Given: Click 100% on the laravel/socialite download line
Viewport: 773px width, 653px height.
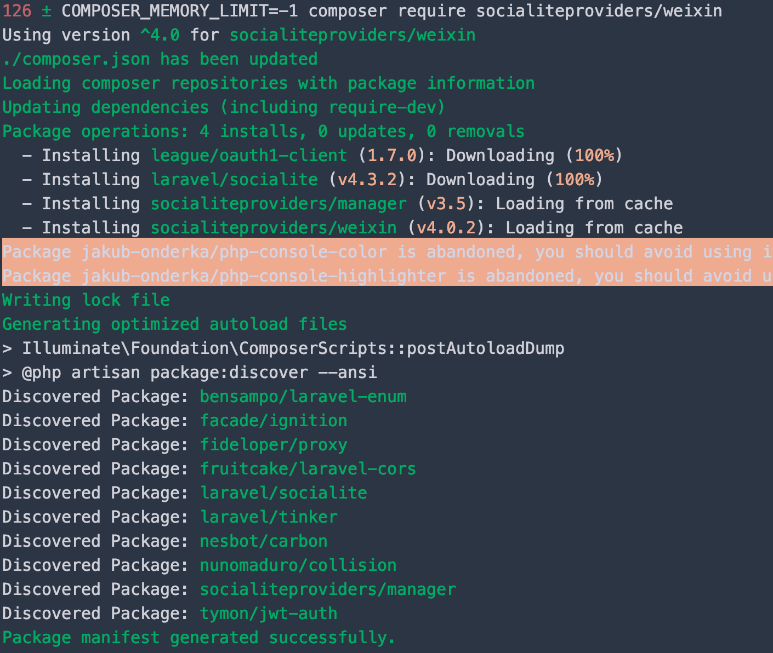Looking at the screenshot, I should [575, 180].
